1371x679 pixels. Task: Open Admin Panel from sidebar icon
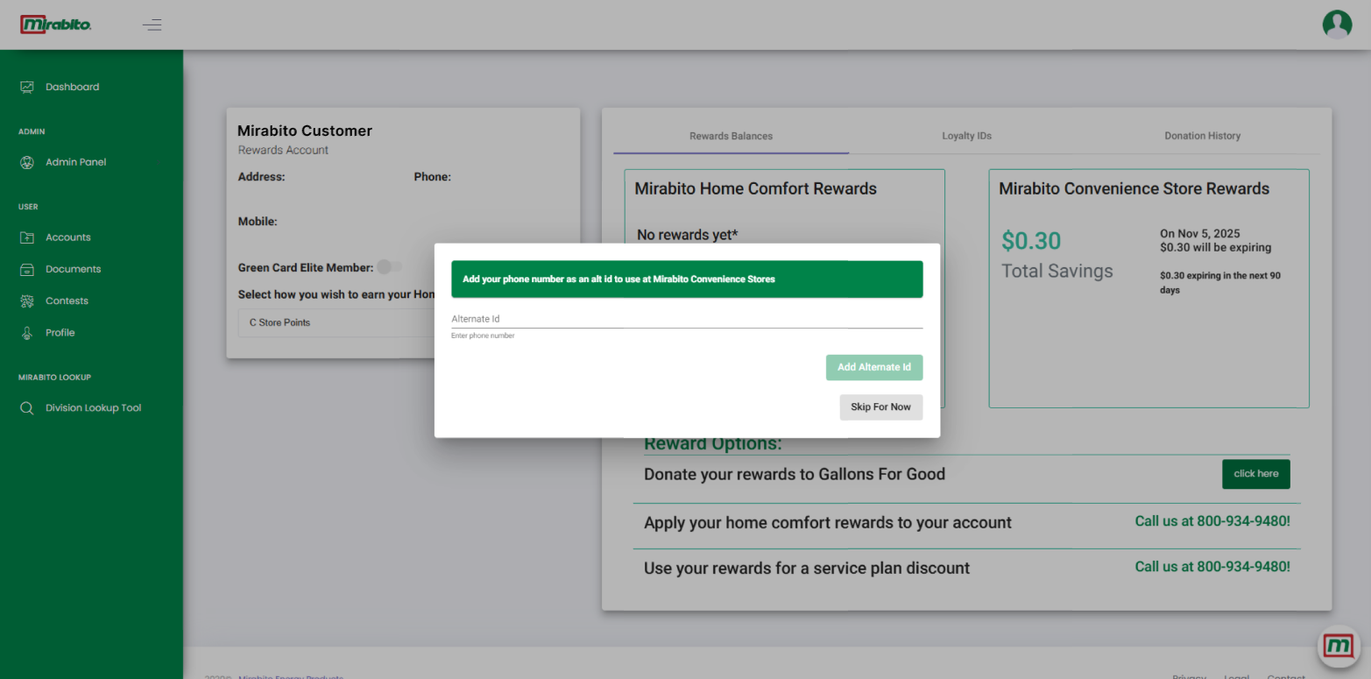pos(27,162)
